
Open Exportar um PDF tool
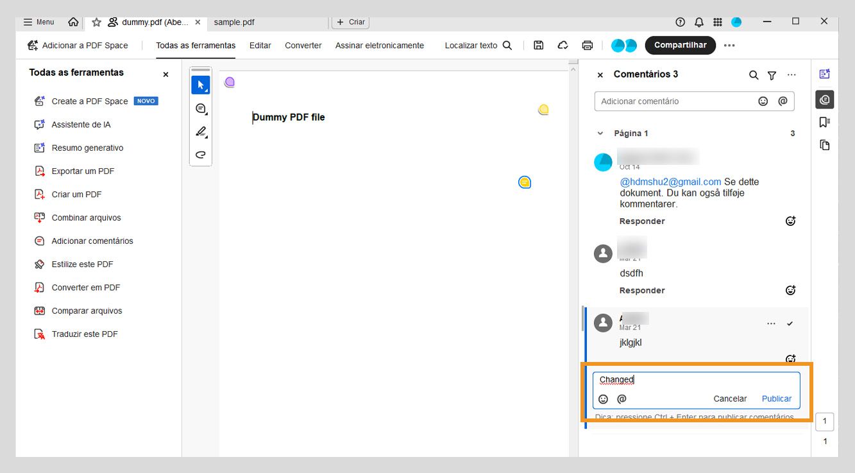74,171
